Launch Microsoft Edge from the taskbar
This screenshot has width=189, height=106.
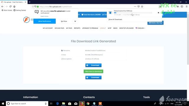[x=58, y=103]
